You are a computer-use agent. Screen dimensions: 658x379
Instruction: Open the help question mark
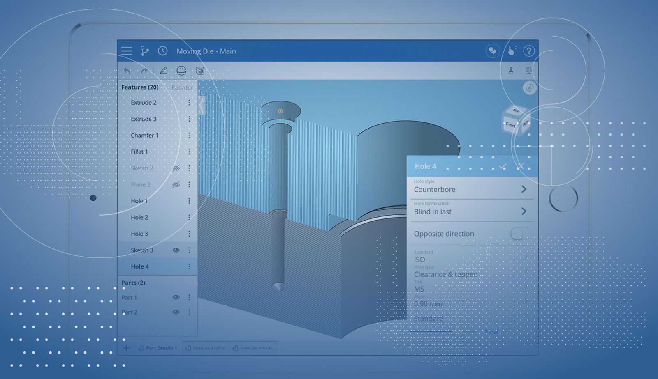(528, 51)
